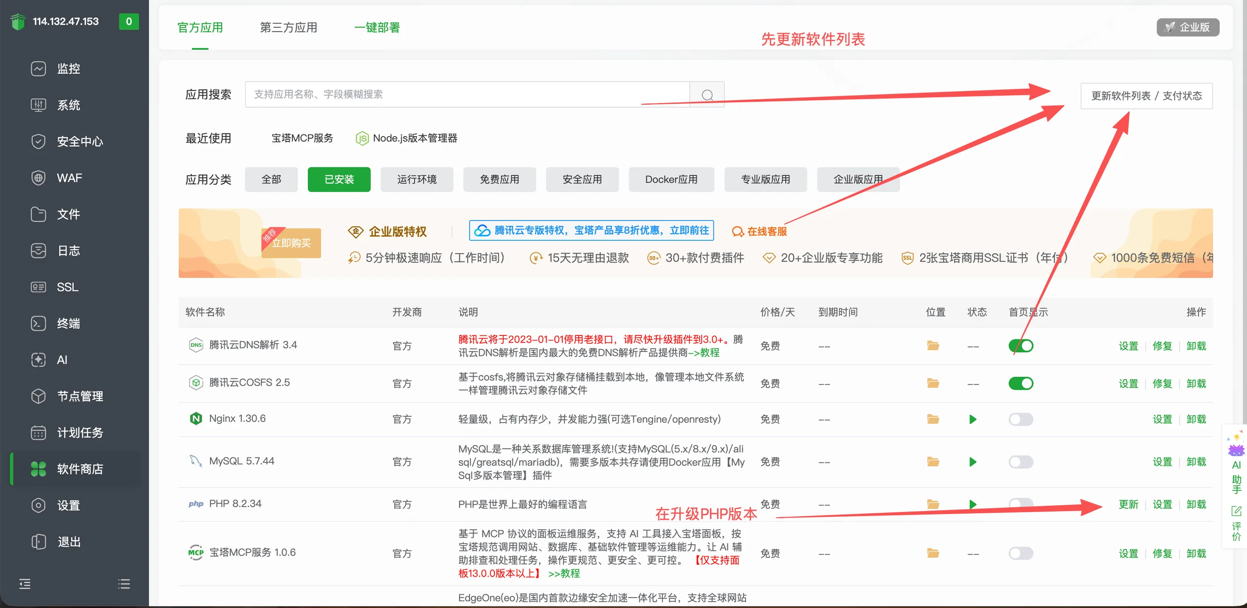The height and width of the screenshot is (608, 1247).
Task: Enable homepage display for 宝塔MCP服务
Action: tap(1020, 553)
